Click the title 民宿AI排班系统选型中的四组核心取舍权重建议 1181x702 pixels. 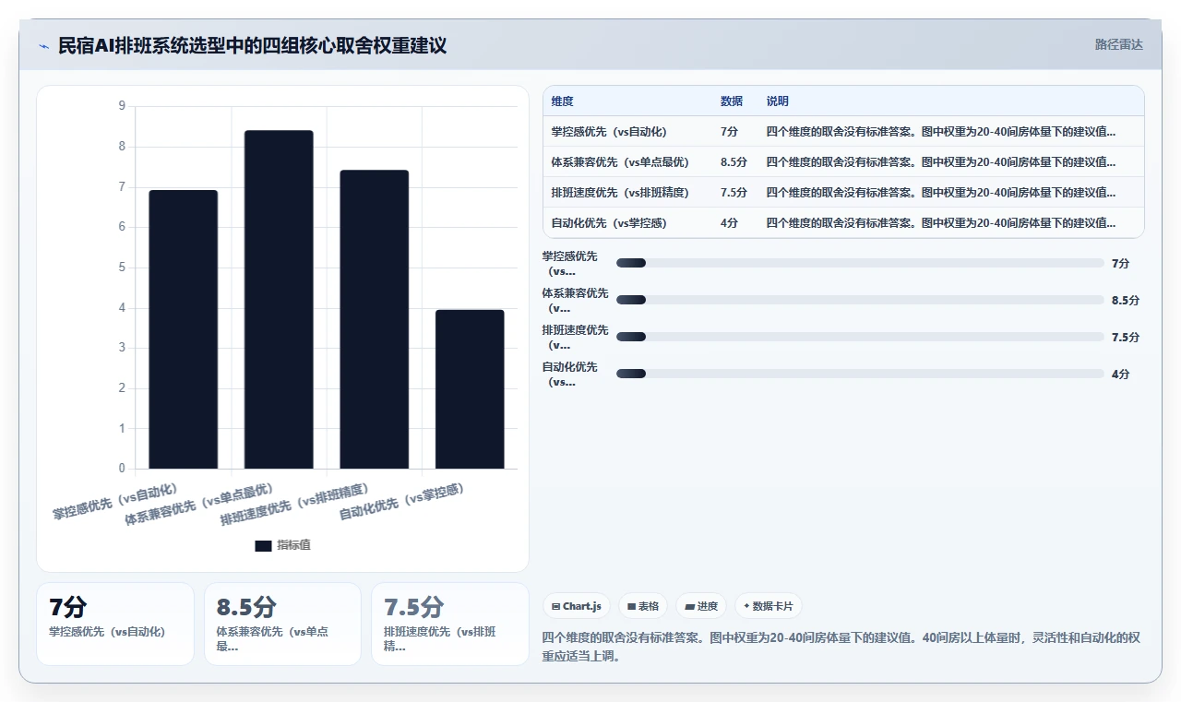click(252, 45)
